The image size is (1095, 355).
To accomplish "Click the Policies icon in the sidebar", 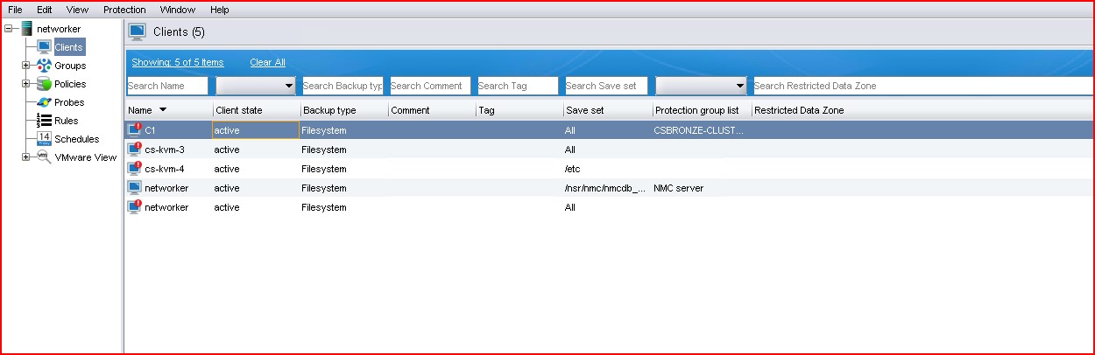I will (44, 84).
